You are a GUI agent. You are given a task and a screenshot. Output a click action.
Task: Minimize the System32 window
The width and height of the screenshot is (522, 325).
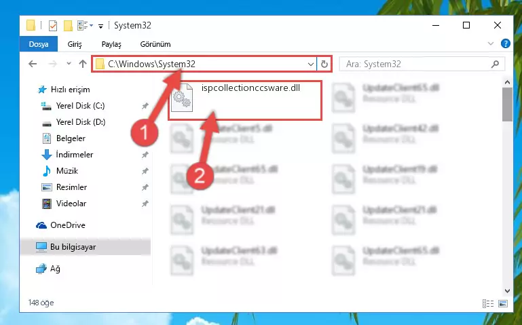pos(436,25)
